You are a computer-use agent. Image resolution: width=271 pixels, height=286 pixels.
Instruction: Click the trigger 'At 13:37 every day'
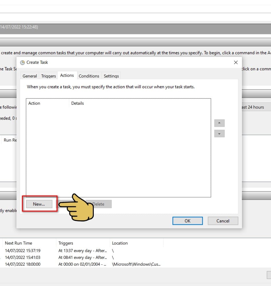83,251
